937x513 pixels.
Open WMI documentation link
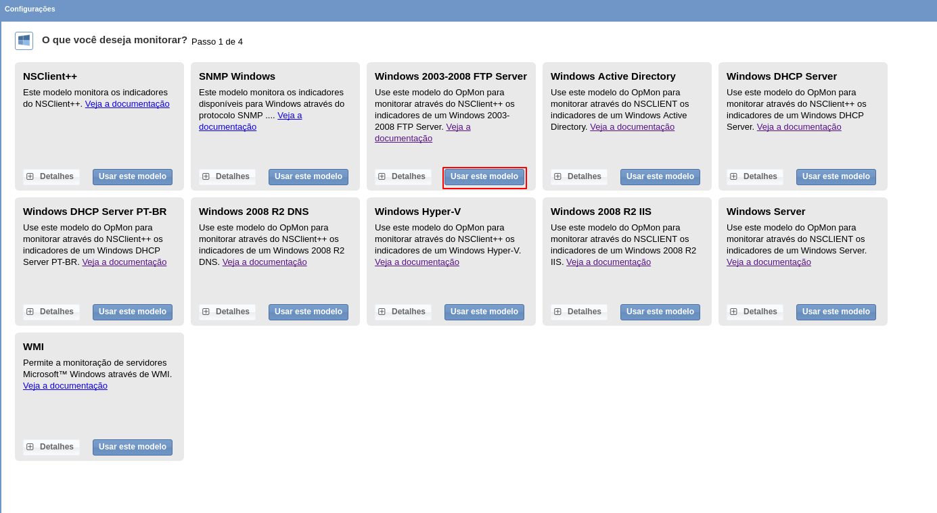point(65,386)
